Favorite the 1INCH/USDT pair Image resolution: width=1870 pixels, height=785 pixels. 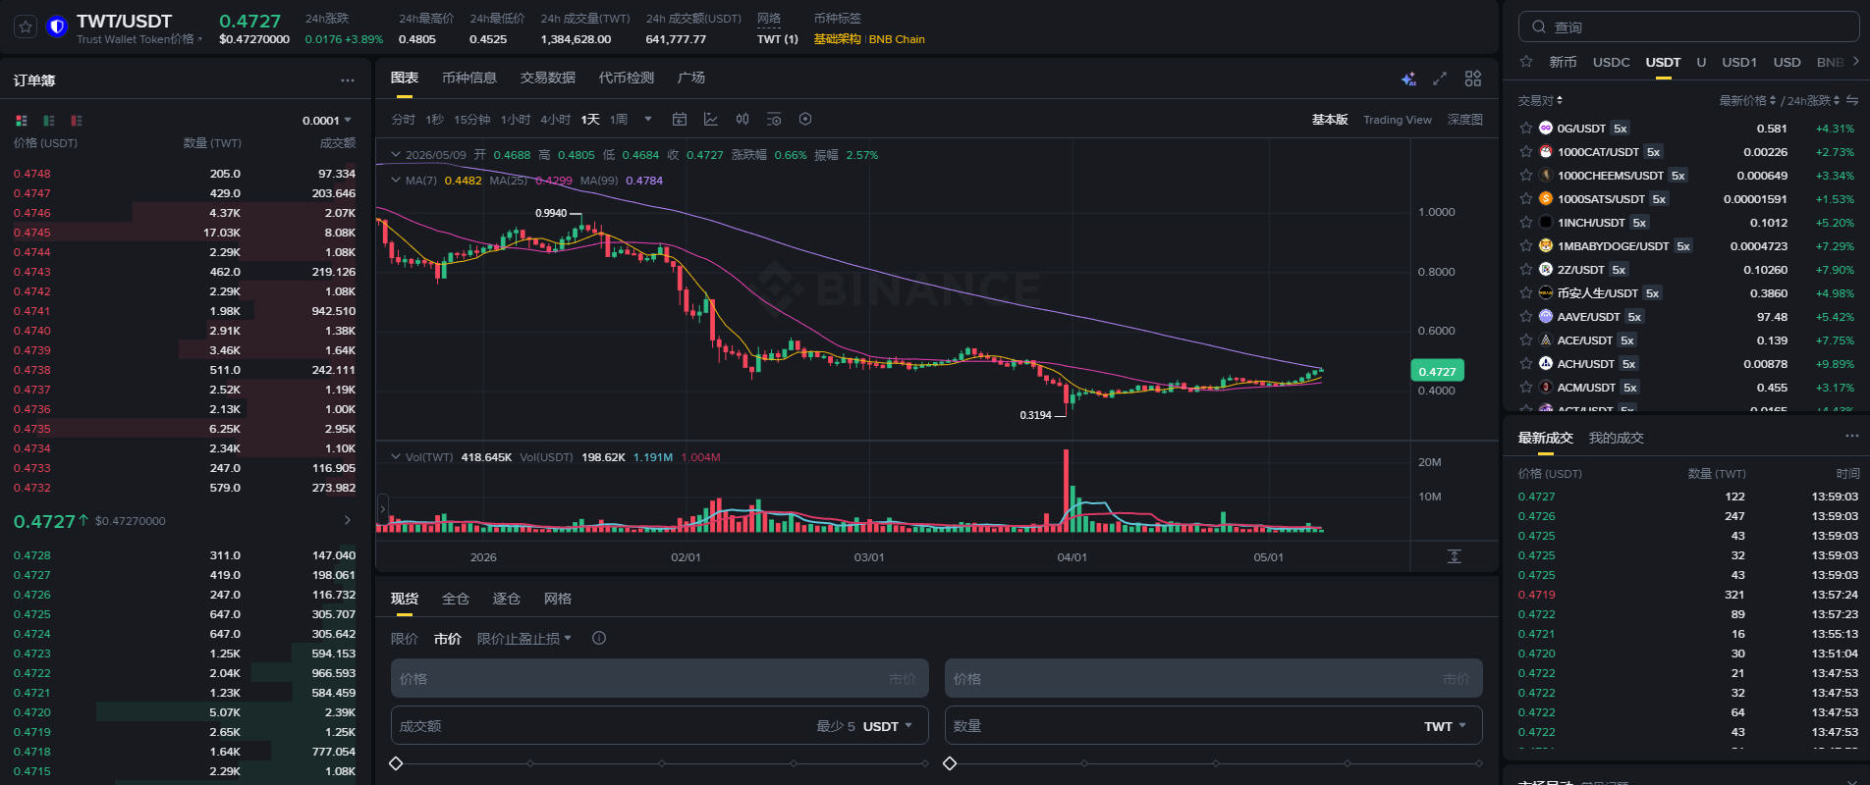pos(1526,223)
